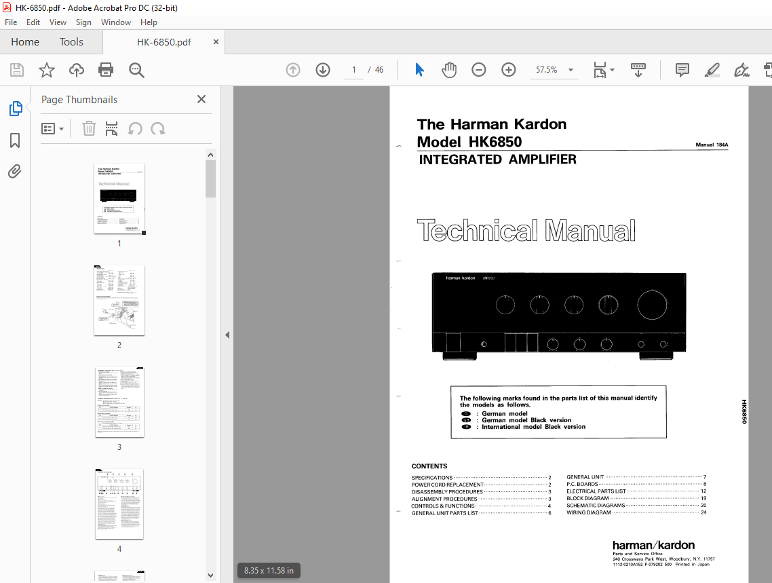Open the fit page options icon
Viewport: 772px width, 583px height.
[x=600, y=70]
